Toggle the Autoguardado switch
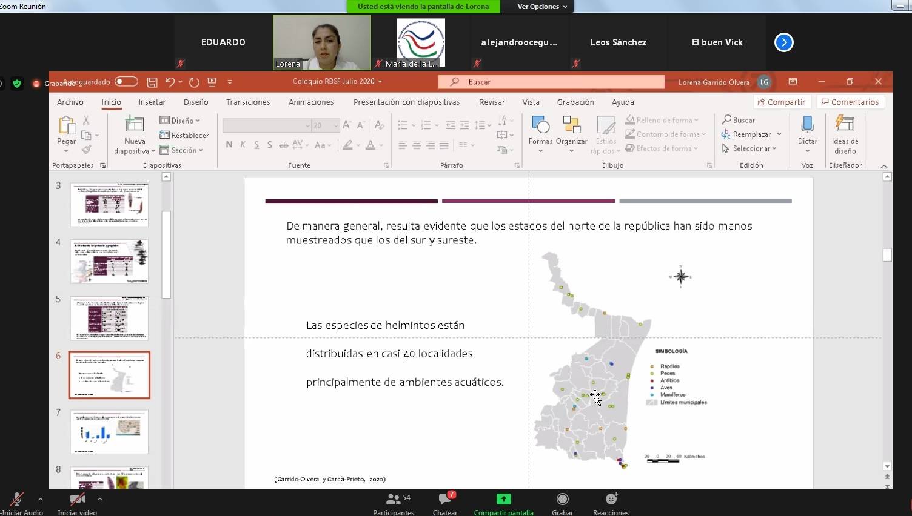The height and width of the screenshot is (516, 912). click(x=126, y=82)
